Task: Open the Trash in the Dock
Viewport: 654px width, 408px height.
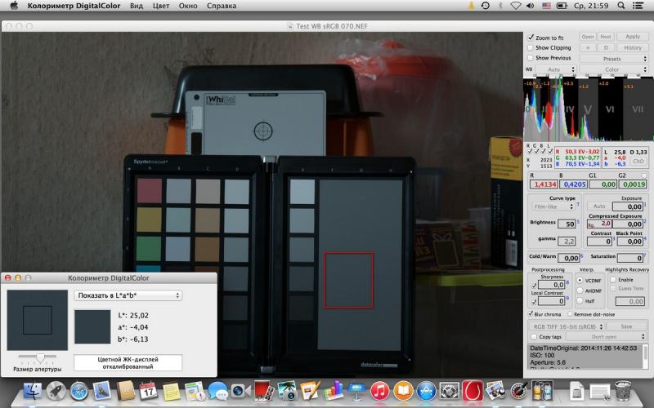Action: click(x=623, y=392)
